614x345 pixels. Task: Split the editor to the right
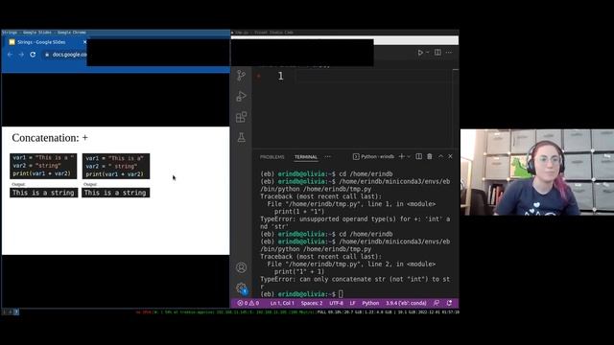click(x=437, y=53)
